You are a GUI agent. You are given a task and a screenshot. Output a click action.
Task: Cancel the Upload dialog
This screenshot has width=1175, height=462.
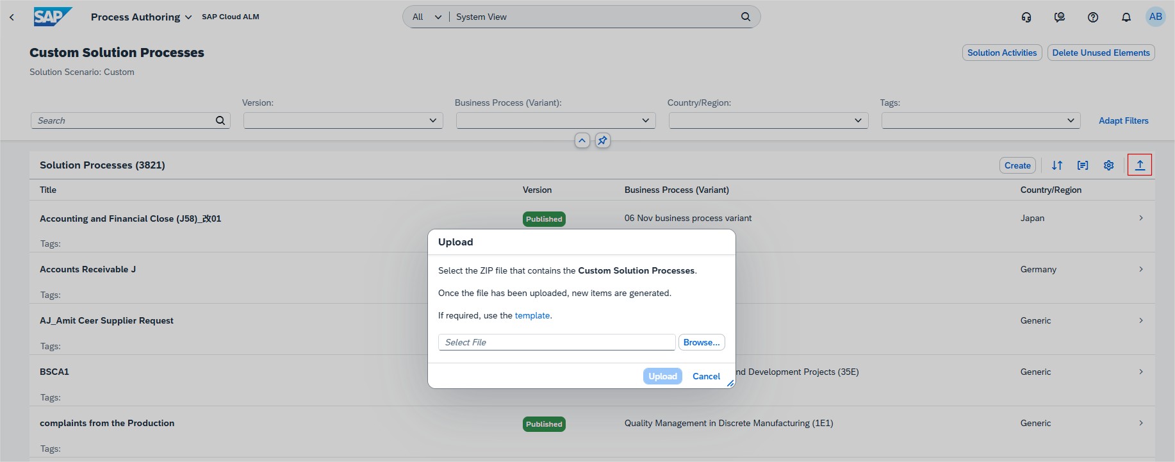coord(706,376)
